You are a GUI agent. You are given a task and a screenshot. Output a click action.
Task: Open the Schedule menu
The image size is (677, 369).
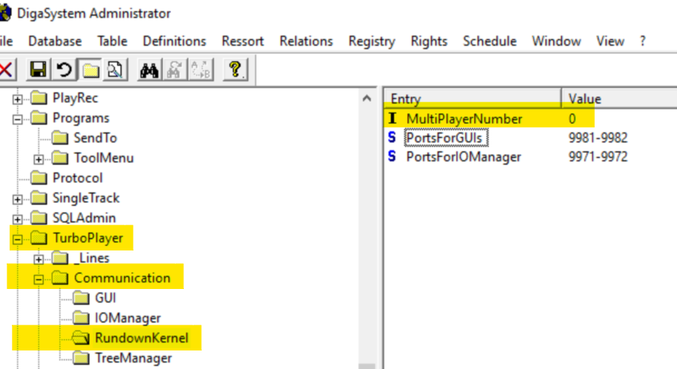point(489,41)
